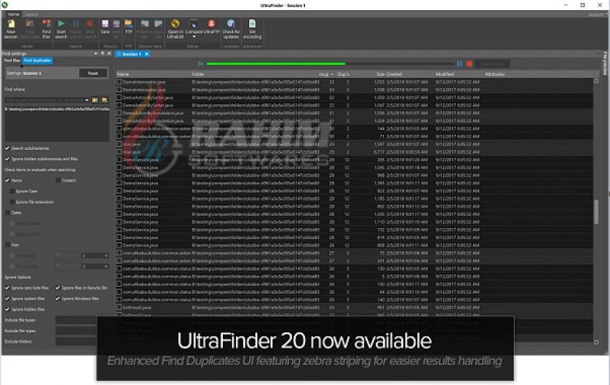Toggle Ignore zero byte files

coord(8,288)
